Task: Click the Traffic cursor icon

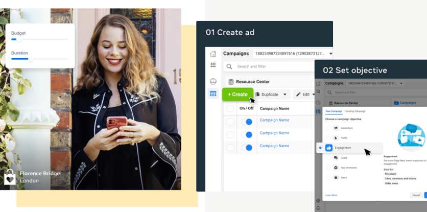Action: point(336,138)
